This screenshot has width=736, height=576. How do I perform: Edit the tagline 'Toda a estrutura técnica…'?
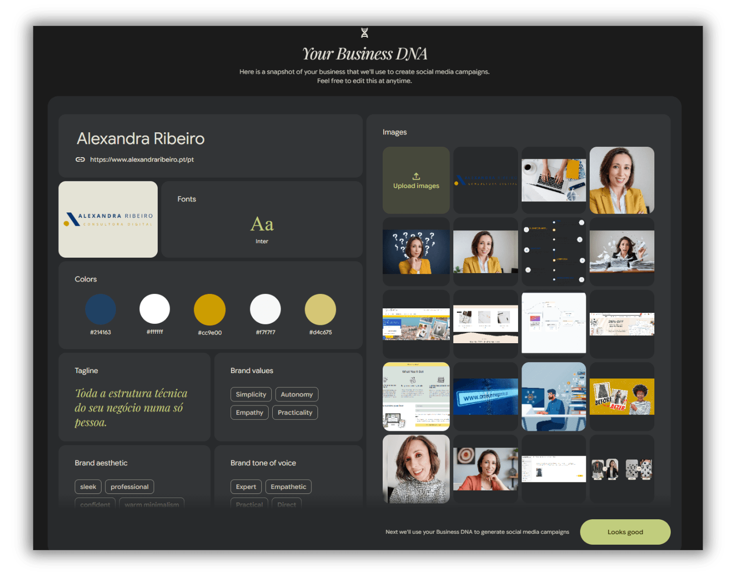point(131,408)
